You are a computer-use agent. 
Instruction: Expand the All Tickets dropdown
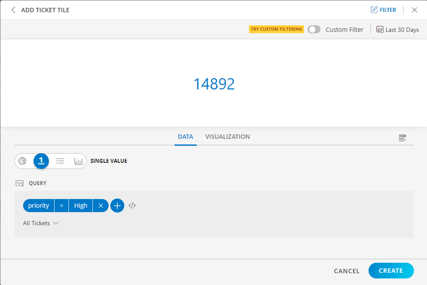(x=41, y=223)
